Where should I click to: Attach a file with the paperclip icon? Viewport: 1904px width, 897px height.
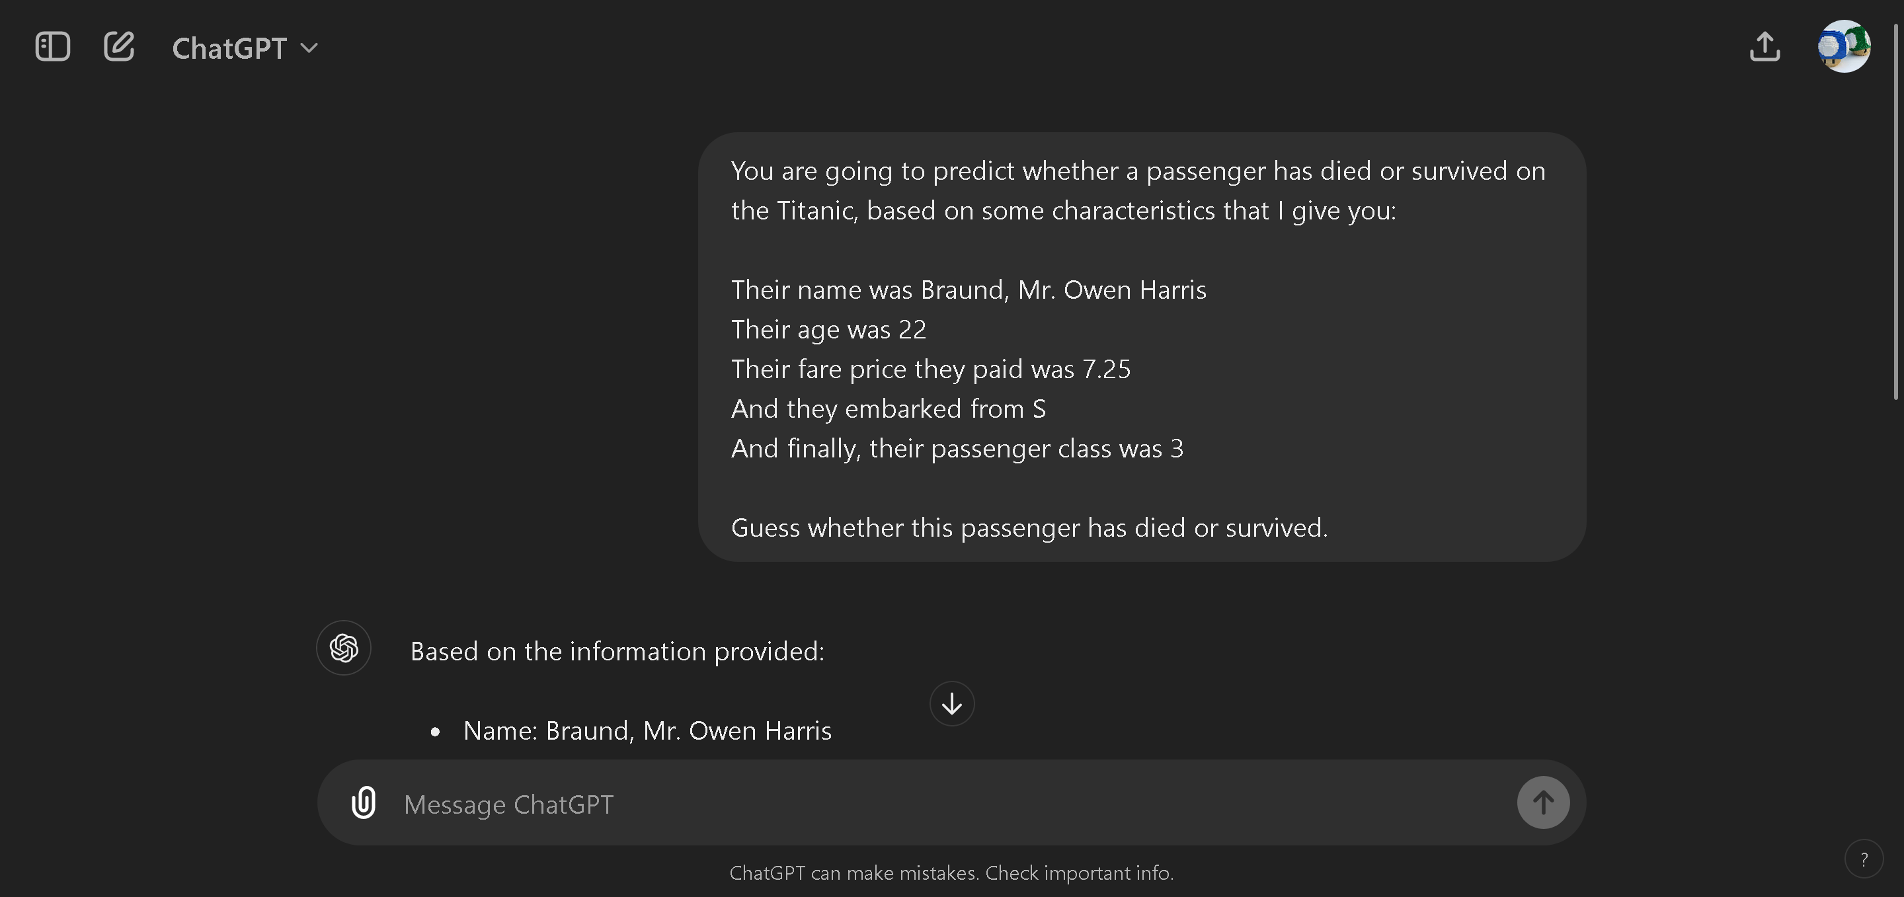click(364, 802)
